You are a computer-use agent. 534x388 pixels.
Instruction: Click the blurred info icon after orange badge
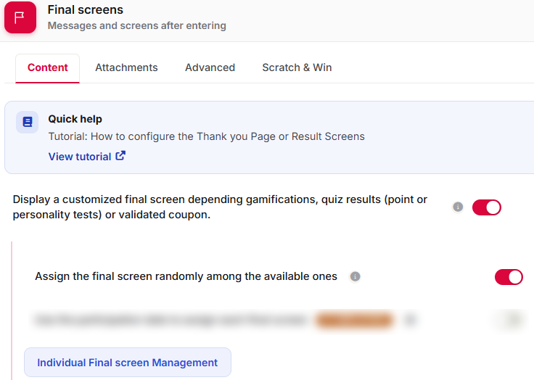[x=410, y=320]
